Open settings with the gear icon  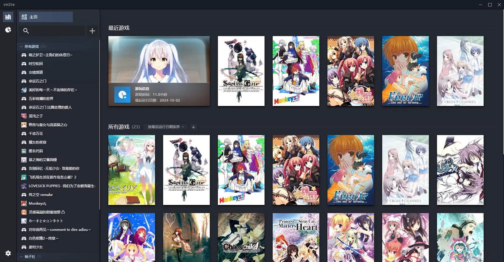click(8, 253)
